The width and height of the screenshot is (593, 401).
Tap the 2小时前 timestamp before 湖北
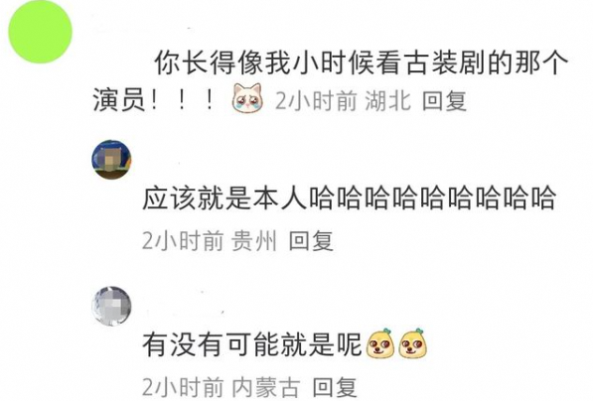316,101
